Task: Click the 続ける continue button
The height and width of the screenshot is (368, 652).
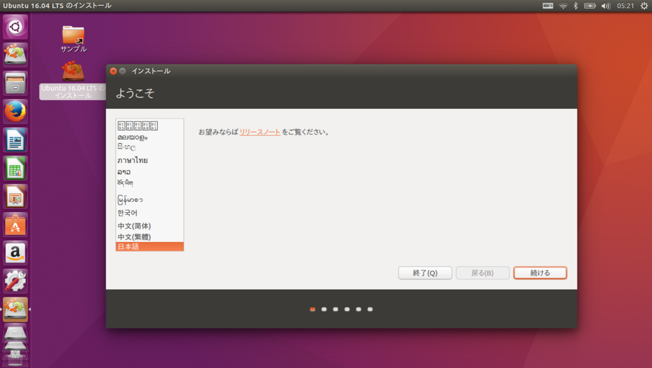Action: click(x=540, y=272)
